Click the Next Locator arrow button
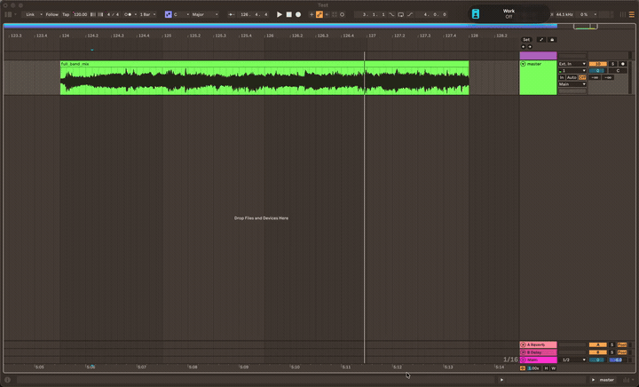 (x=530, y=46)
